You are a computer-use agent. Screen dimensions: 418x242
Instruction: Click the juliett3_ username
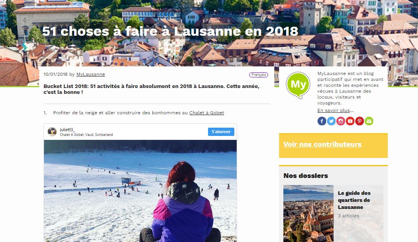67,130
